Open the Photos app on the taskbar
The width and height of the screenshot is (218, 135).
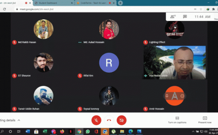tap(139, 131)
